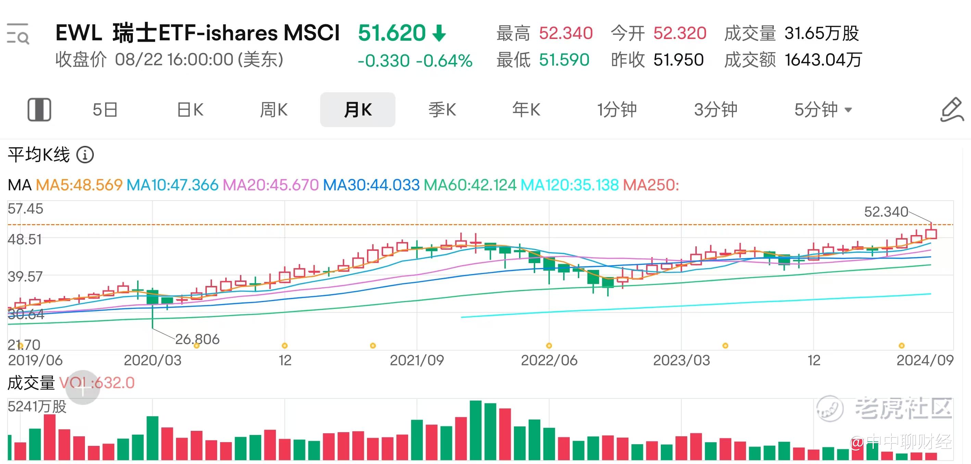Select the 月K chart tab
Screen dimensions: 971x464
[358, 109]
